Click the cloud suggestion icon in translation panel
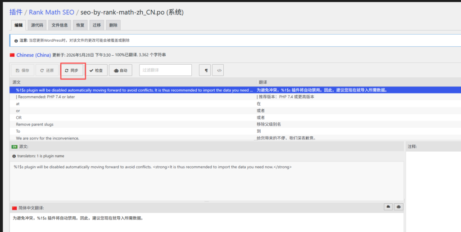Image resolution: width=461 pixels, height=232 pixels. point(389,207)
